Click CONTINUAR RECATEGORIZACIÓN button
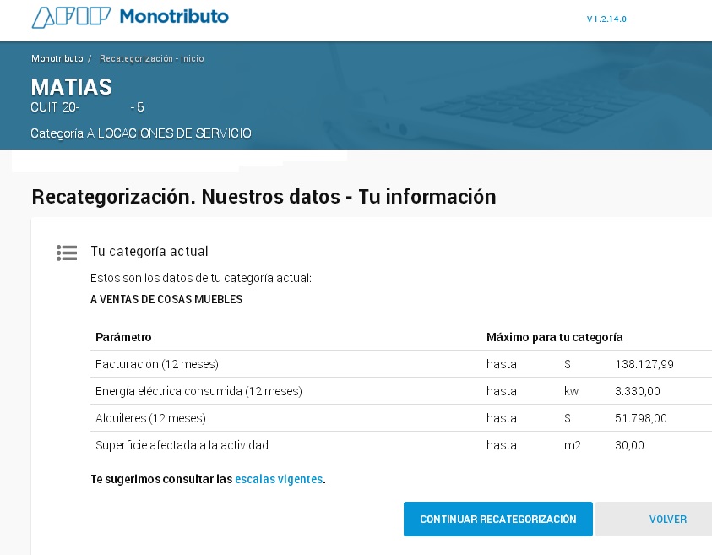The height and width of the screenshot is (555, 712). [x=498, y=520]
